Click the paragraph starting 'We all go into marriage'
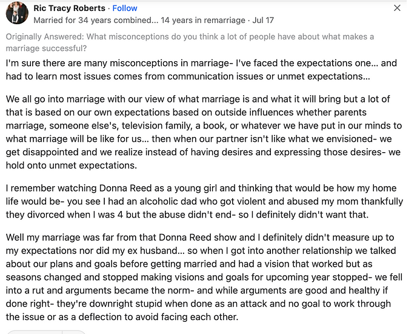The height and width of the screenshot is (334, 420). click(x=204, y=132)
